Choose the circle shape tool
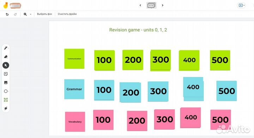The width and height of the screenshot is (254, 138). click(x=6, y=91)
